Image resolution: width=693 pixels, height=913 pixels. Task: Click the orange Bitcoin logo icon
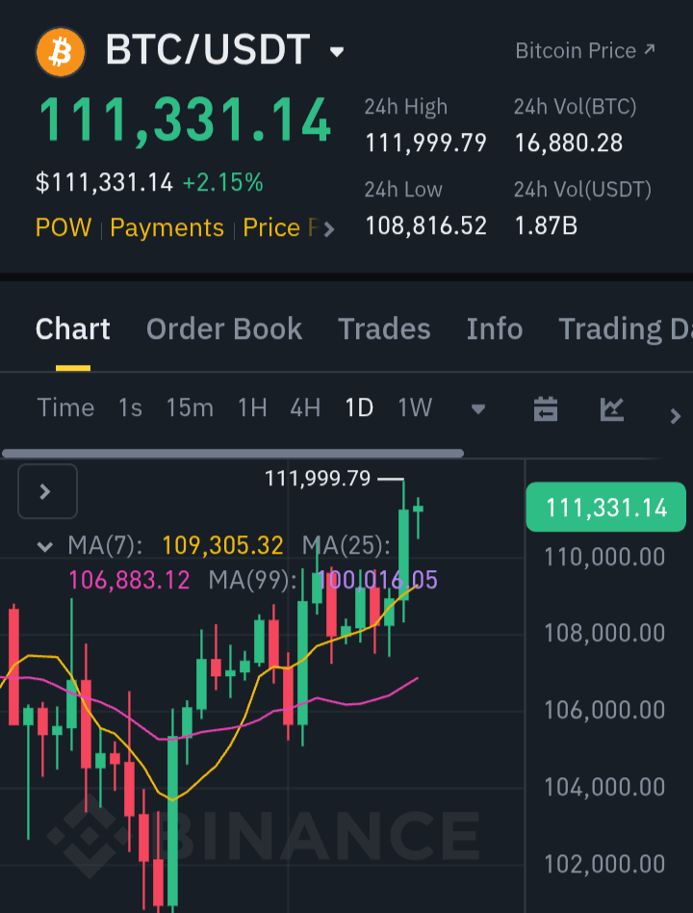tap(61, 52)
